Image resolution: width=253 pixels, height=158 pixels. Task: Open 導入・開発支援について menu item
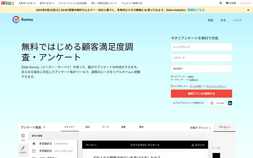(x=104, y=3)
